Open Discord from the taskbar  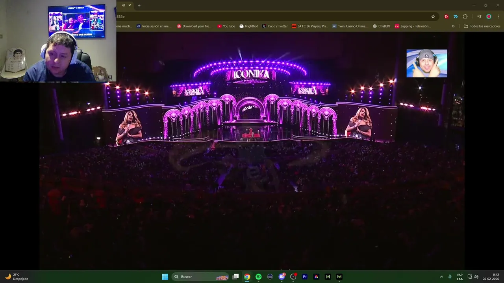(282, 277)
